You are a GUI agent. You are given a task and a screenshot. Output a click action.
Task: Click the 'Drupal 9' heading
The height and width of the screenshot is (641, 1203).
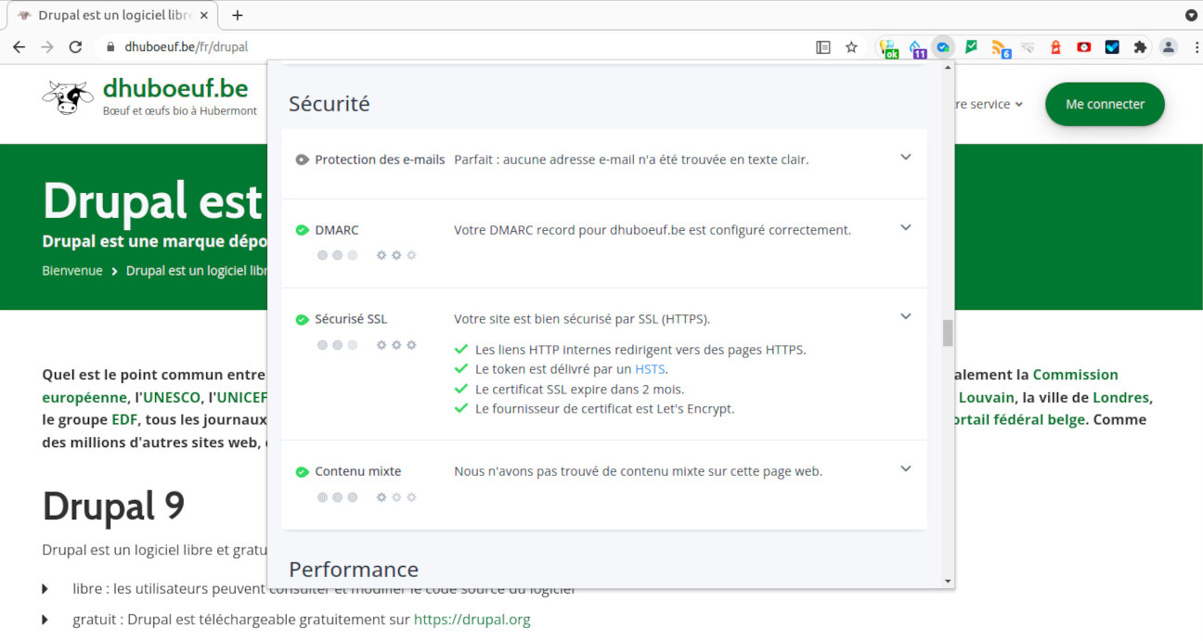(x=113, y=506)
